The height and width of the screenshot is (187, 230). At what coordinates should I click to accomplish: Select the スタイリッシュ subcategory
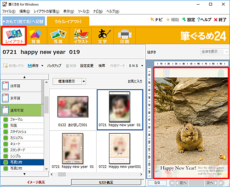click(x=22, y=132)
